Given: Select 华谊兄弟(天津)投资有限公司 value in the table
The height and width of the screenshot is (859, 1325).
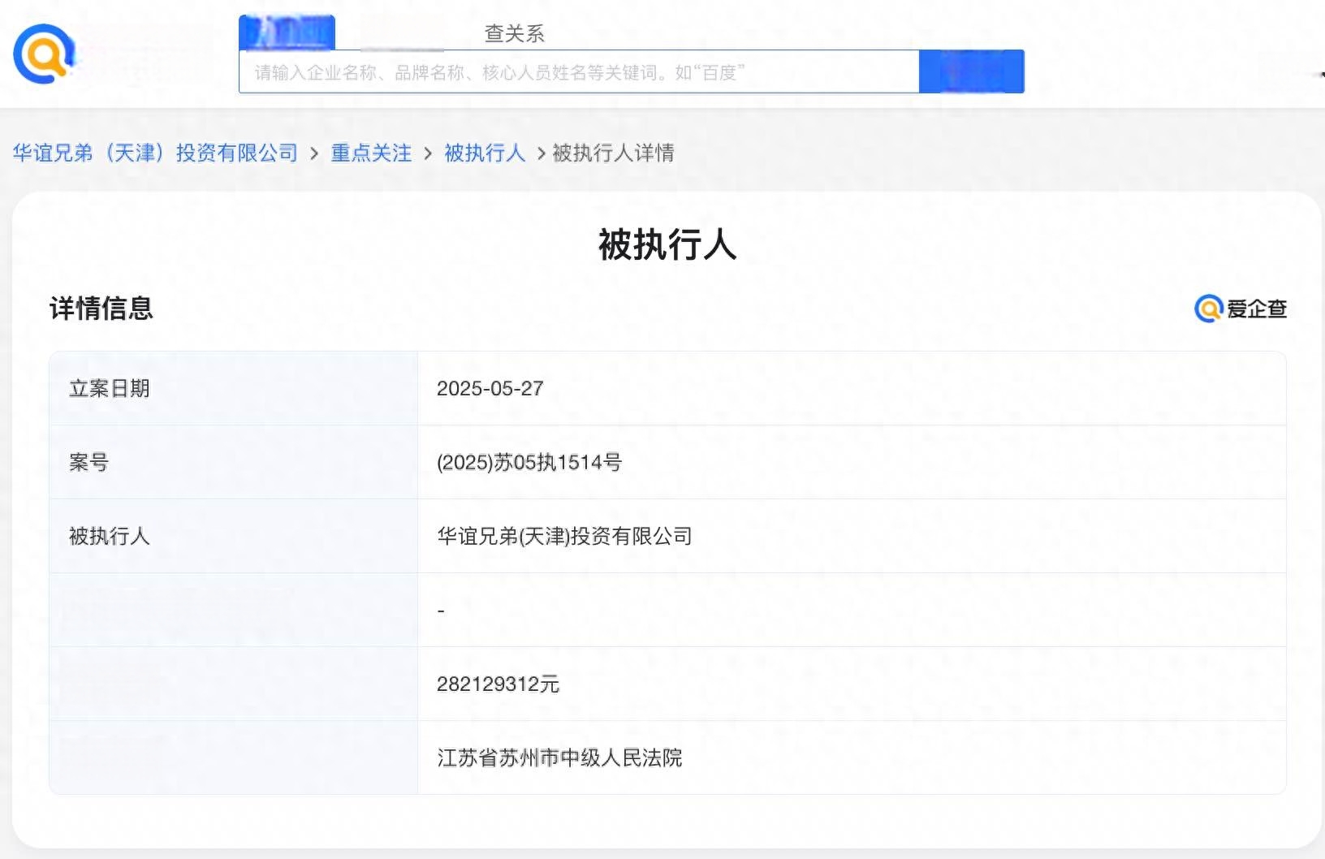Looking at the screenshot, I should (564, 537).
